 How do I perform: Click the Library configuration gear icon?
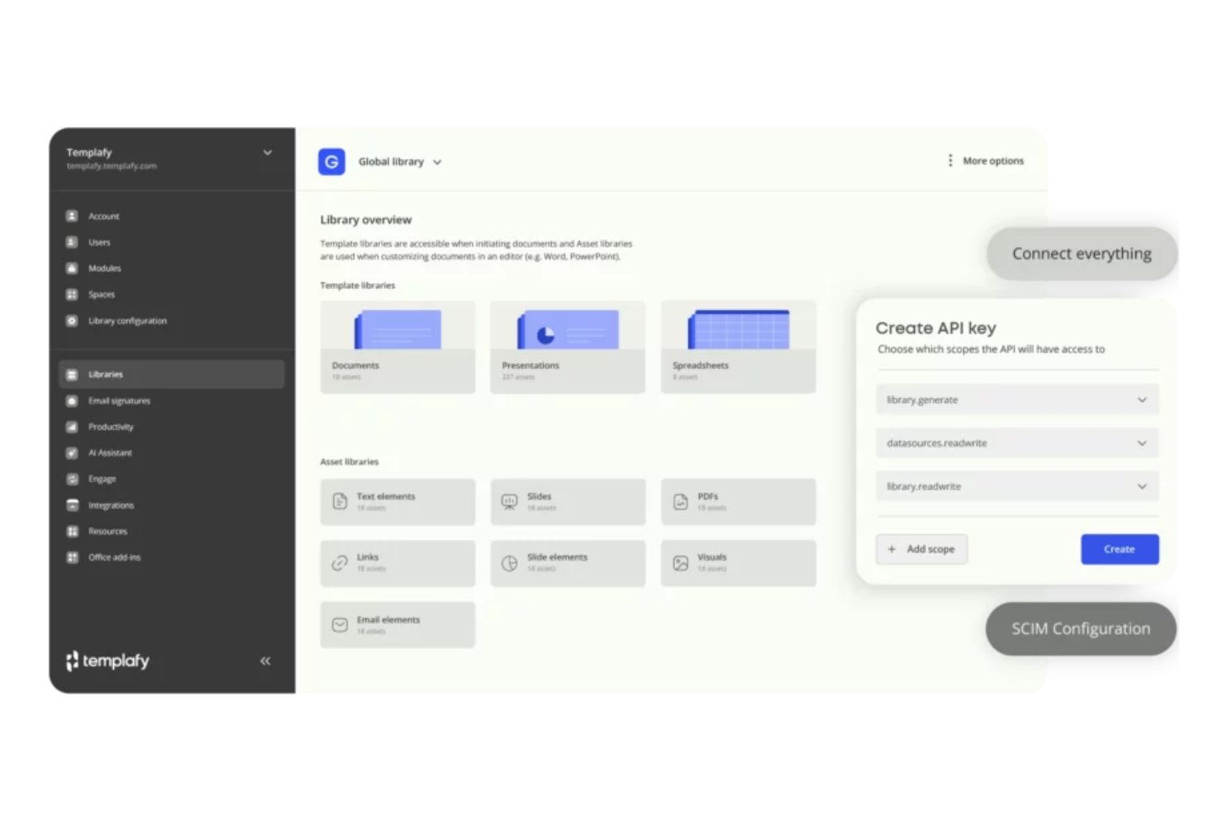(x=72, y=320)
